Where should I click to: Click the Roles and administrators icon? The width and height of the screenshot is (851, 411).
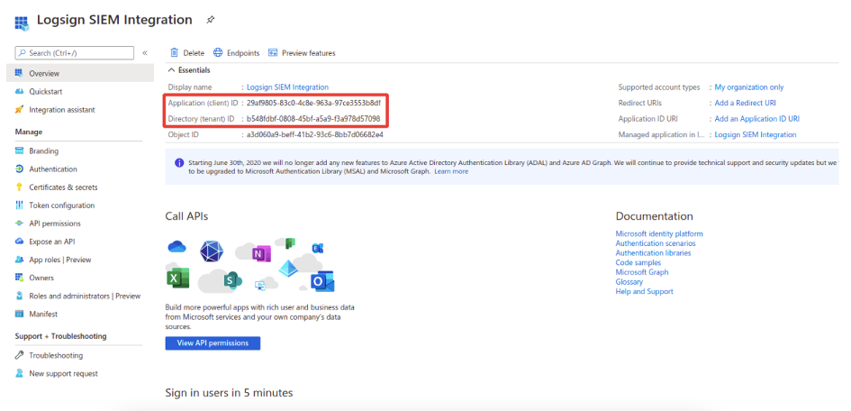19,296
